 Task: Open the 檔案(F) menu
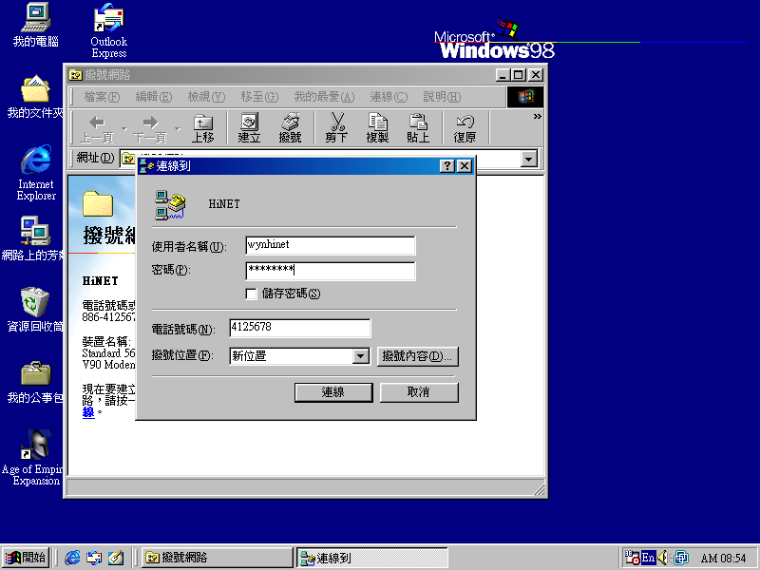coord(102,97)
